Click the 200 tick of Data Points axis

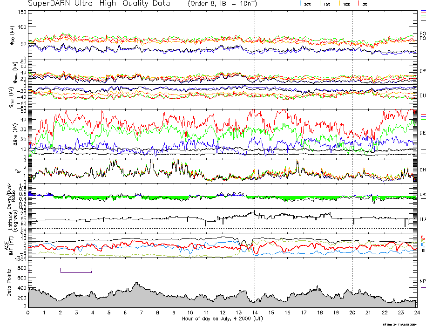point(22,298)
